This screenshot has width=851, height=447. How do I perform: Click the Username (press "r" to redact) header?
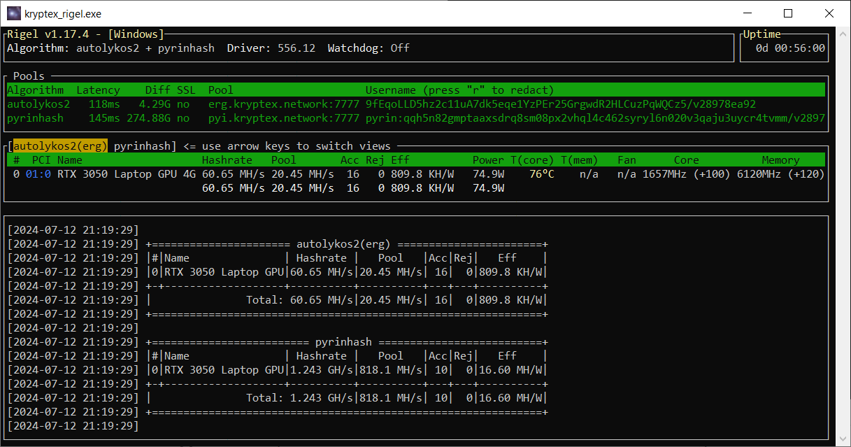(x=459, y=90)
